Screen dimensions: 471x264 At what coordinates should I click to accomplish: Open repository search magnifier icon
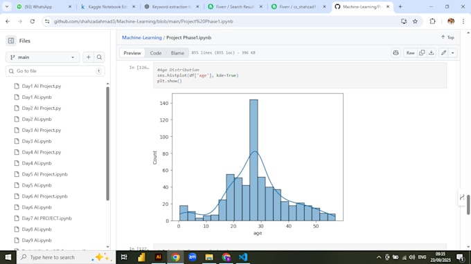click(x=99, y=57)
